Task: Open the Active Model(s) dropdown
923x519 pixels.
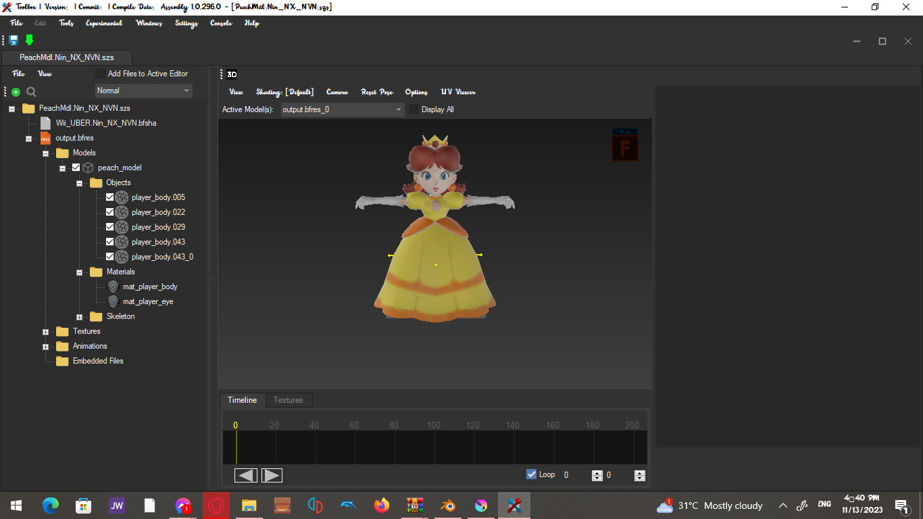Action: click(x=398, y=109)
